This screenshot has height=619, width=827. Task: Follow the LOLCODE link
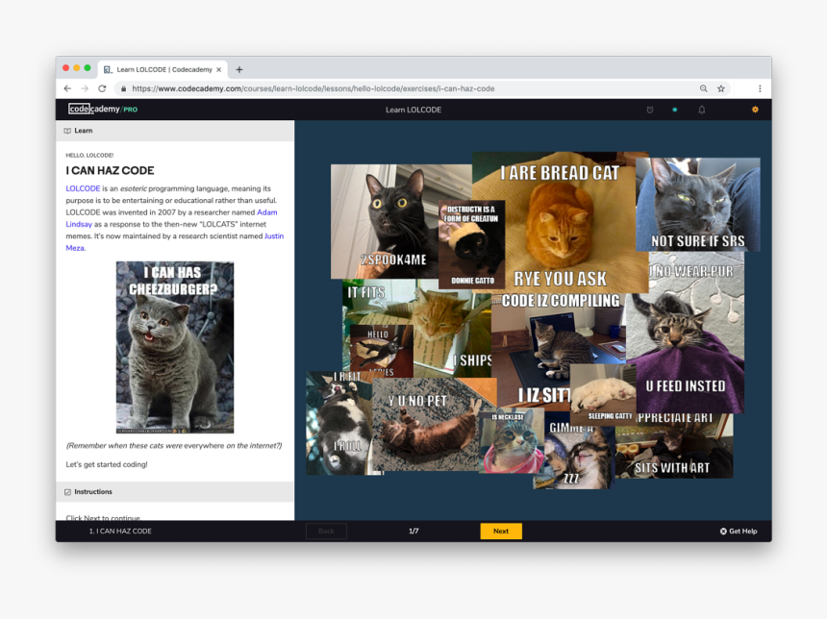(83, 188)
